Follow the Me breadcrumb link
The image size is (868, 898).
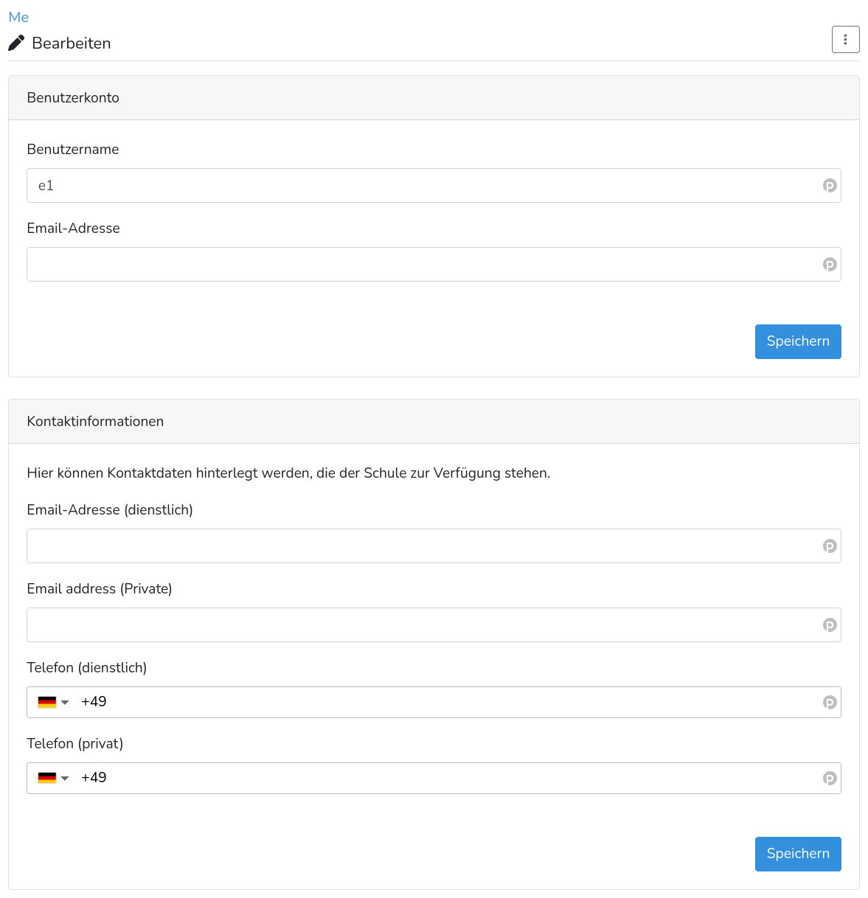[x=18, y=17]
